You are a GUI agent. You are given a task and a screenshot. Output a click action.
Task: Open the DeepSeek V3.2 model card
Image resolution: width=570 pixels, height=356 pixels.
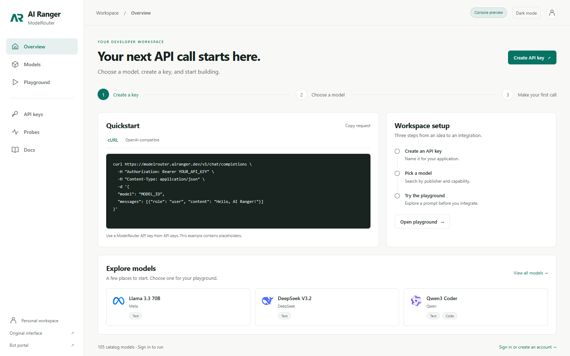click(327, 307)
